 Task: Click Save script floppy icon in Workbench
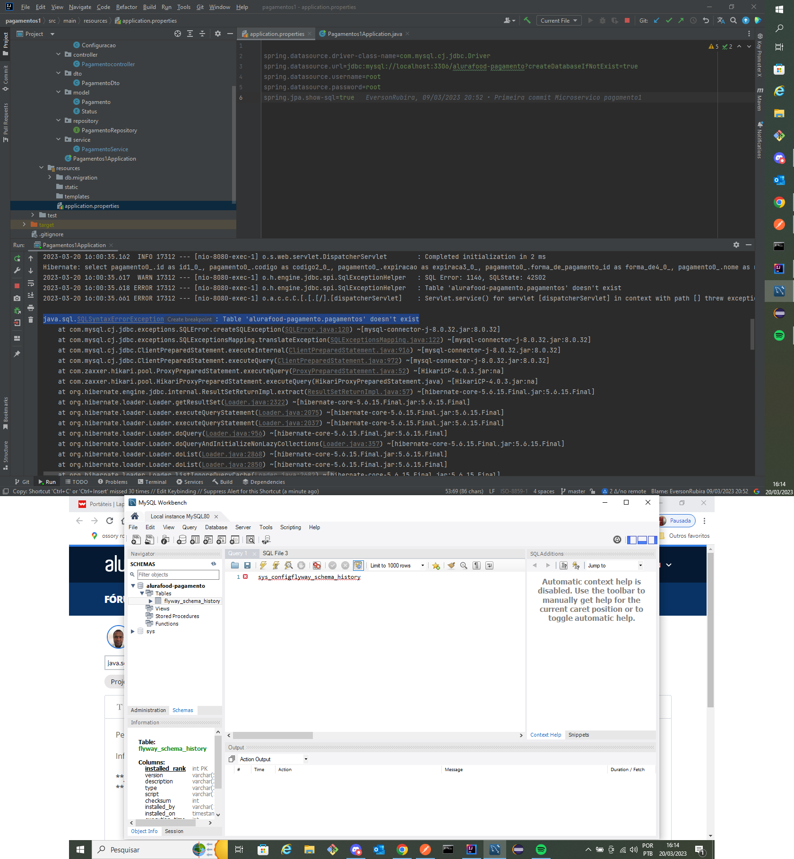pyautogui.click(x=247, y=566)
